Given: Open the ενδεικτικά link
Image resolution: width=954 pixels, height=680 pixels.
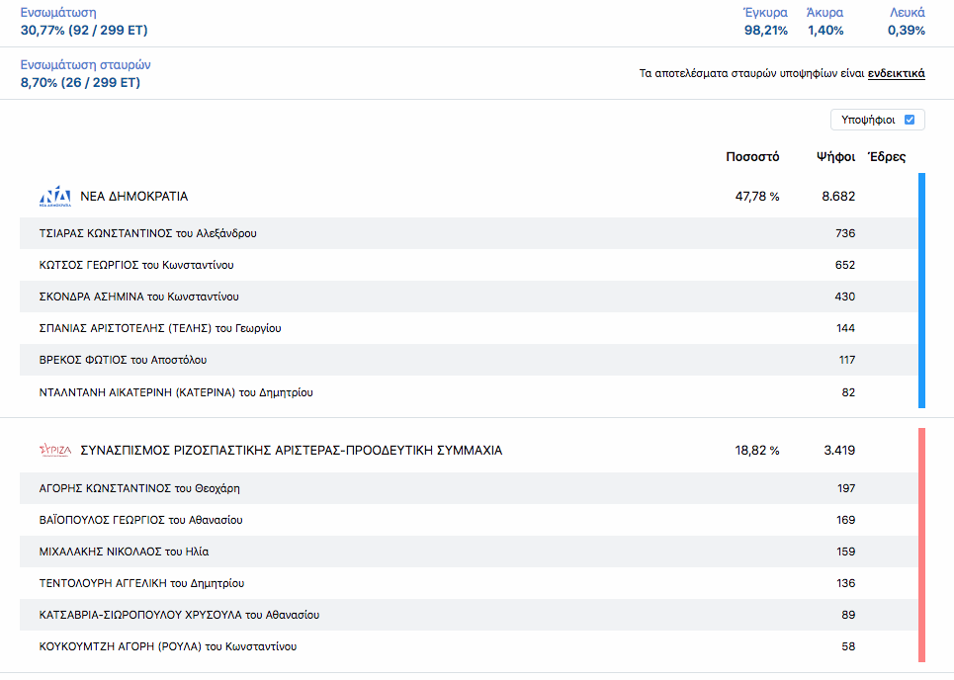Looking at the screenshot, I should pos(896,73).
